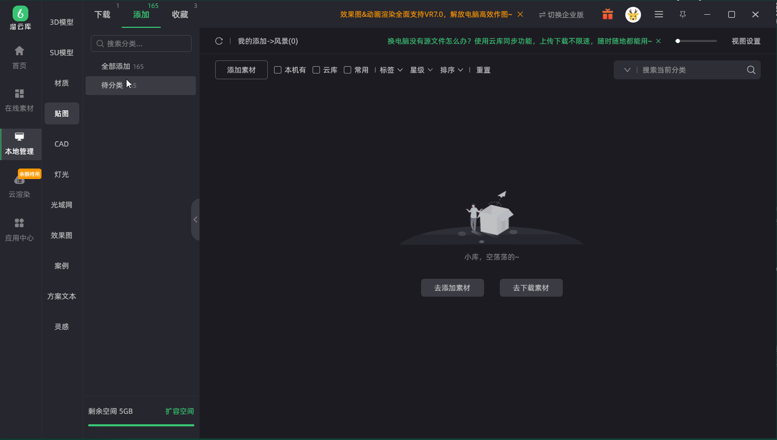Screen dimensions: 777x440
Task: Select 待分类 in category list
Action: 141,86
